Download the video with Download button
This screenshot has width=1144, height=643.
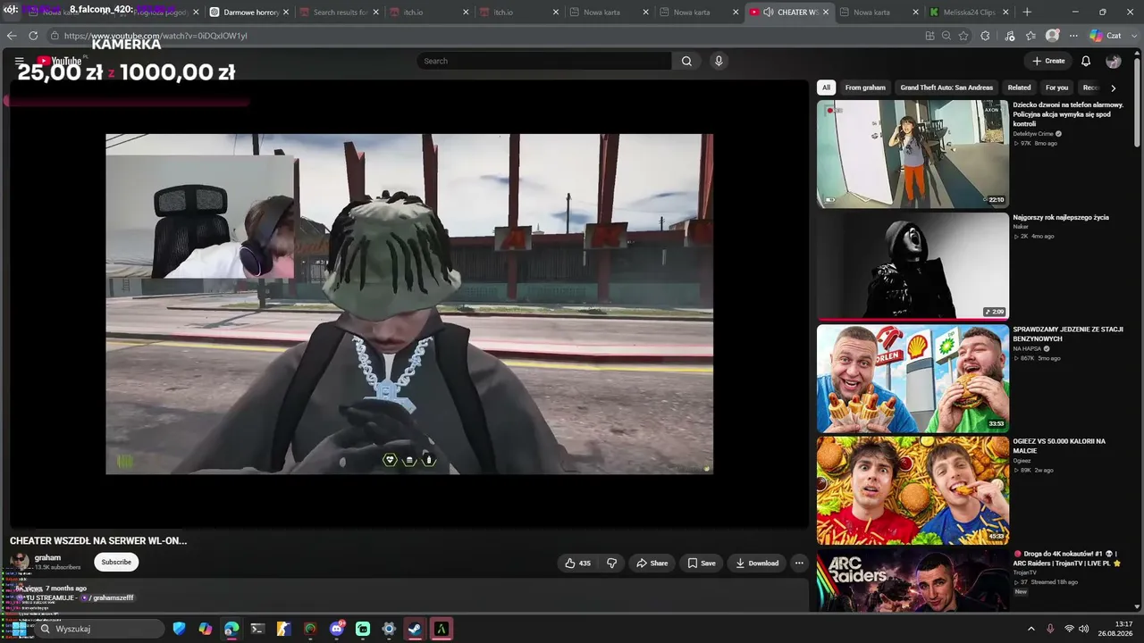click(757, 564)
